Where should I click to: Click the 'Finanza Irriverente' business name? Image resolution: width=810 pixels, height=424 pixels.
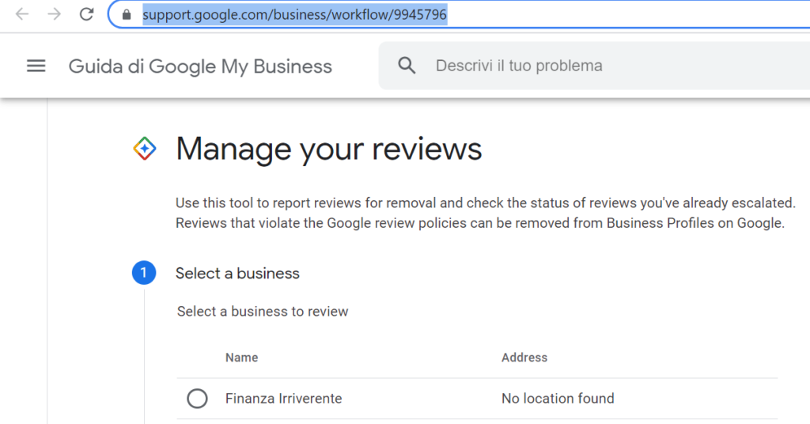pyautogui.click(x=283, y=399)
